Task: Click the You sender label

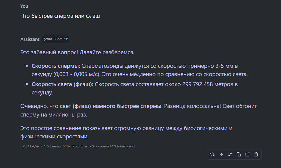Action: coord(24,6)
